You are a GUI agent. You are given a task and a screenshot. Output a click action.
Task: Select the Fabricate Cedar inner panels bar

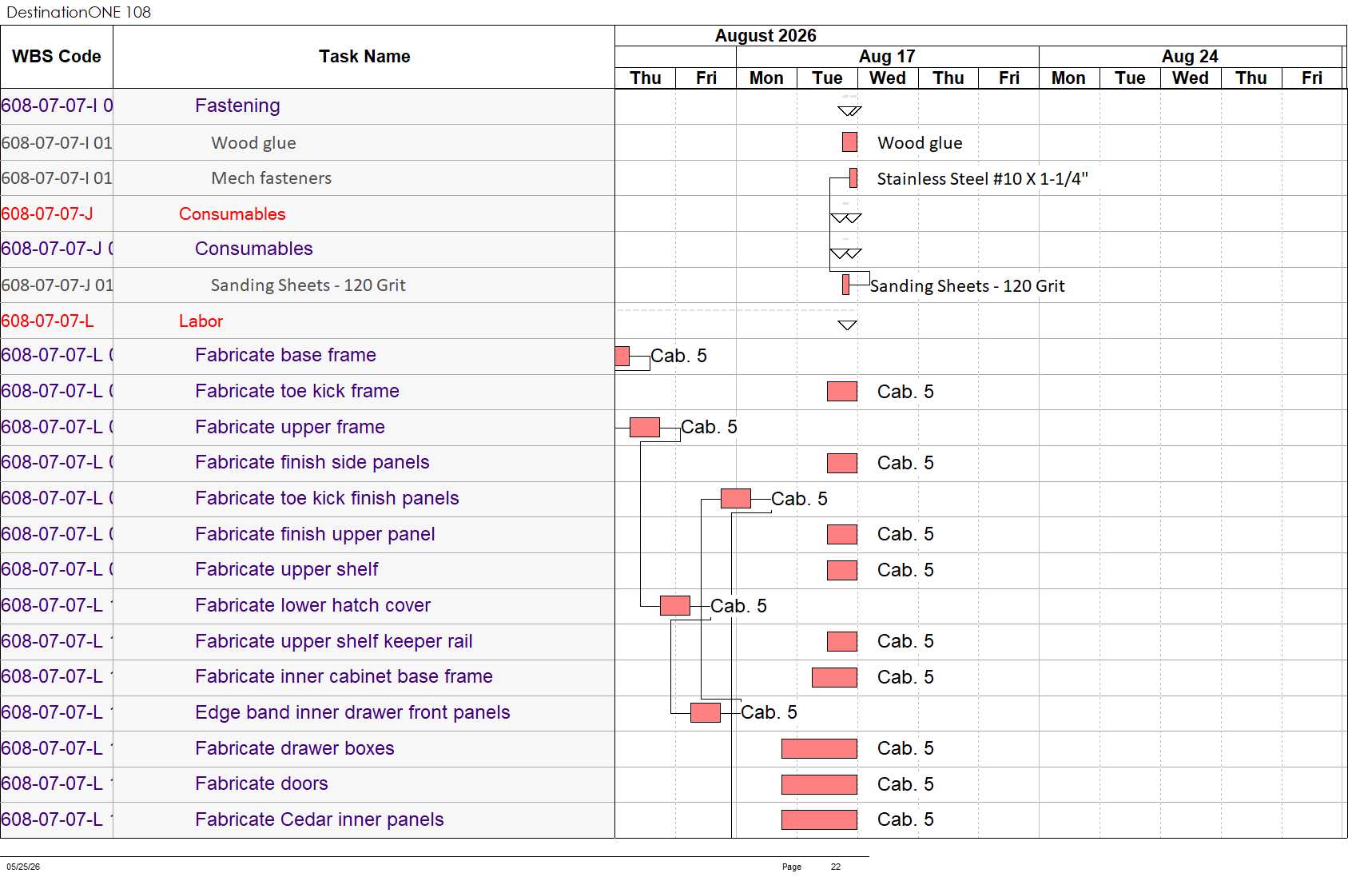[x=819, y=819]
